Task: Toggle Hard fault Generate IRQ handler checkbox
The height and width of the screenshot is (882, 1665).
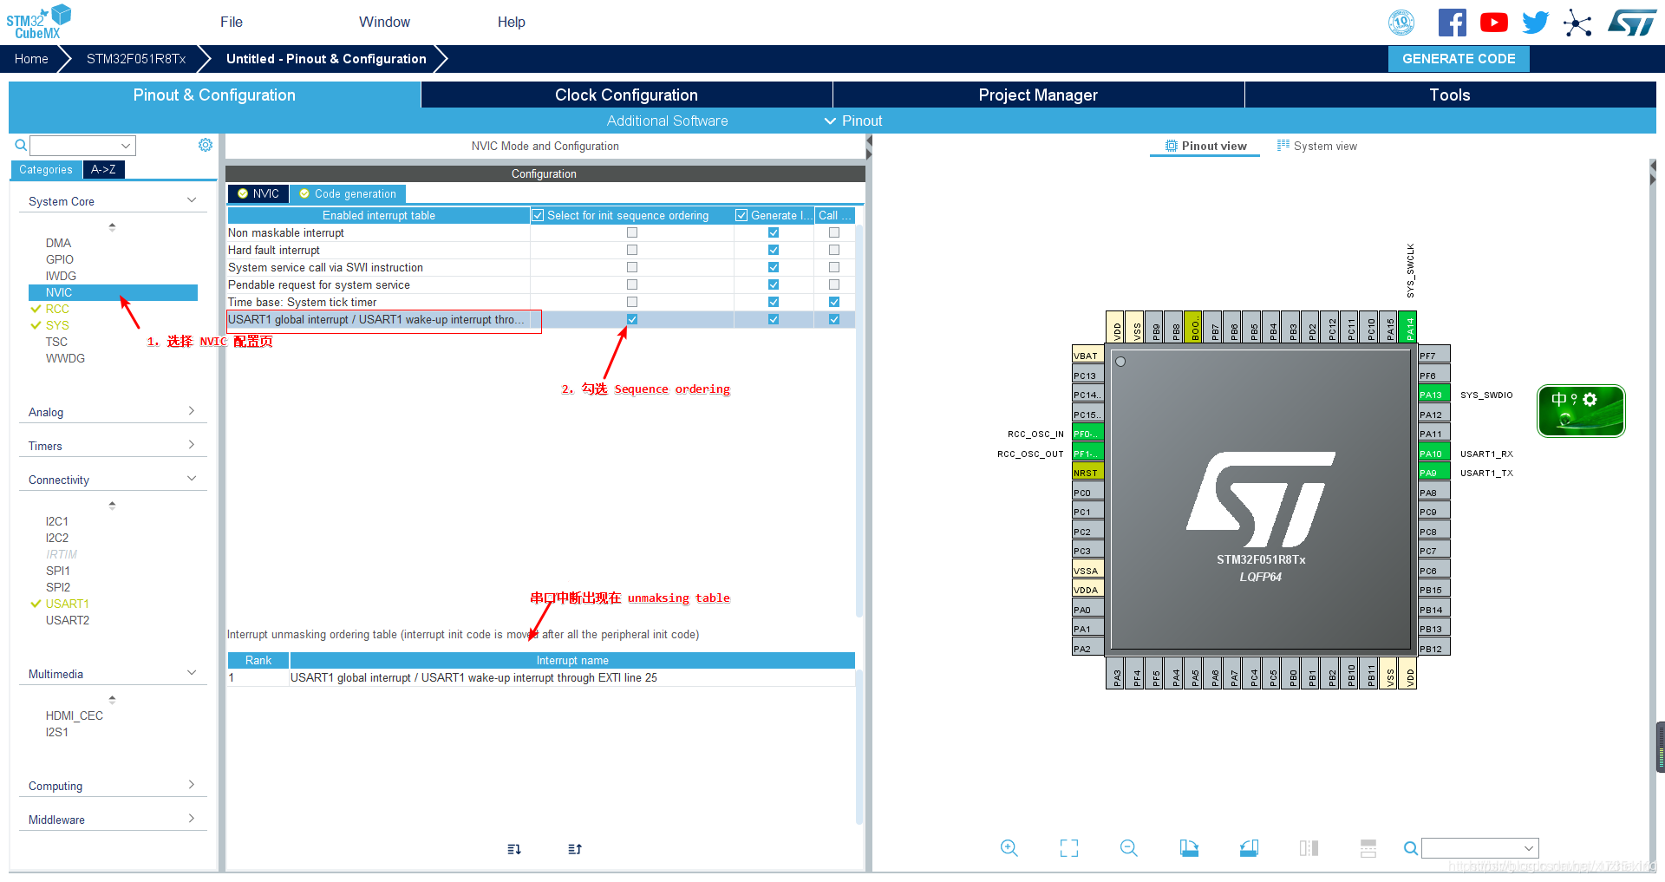Action: tap(774, 250)
